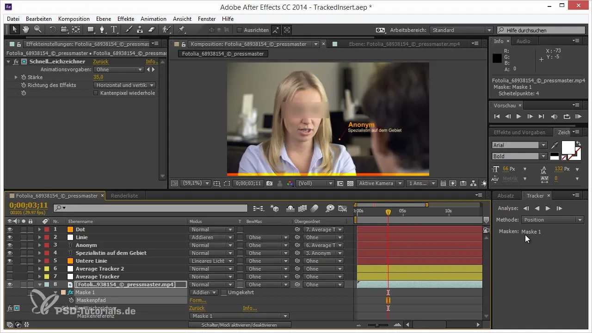592x333 pixels.
Task: Check Umgekehrt for Maske 1
Action: [224, 292]
